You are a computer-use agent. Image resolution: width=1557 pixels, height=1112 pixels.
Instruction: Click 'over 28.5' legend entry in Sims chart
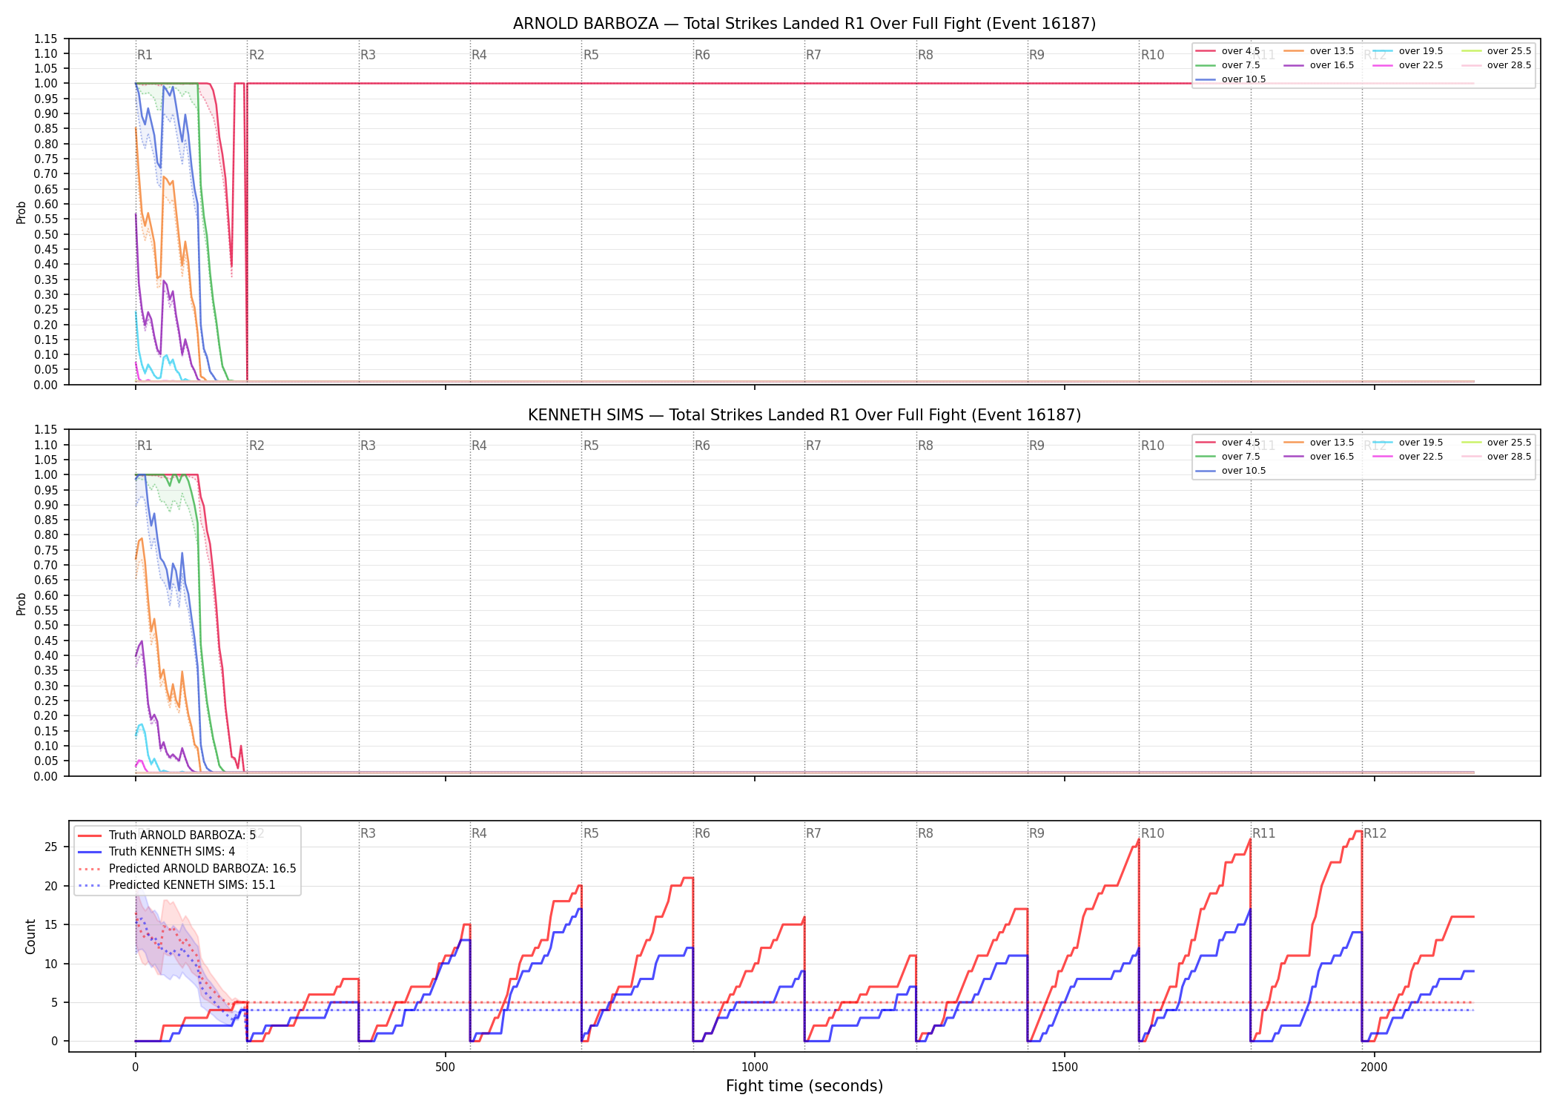(x=1496, y=457)
